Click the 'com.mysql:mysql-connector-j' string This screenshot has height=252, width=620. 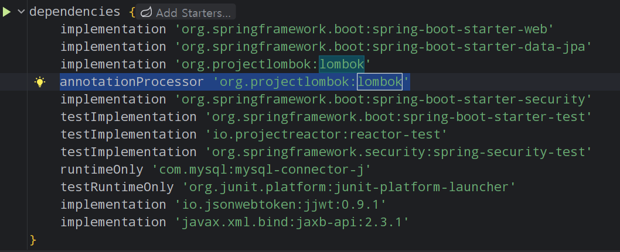tap(262, 170)
